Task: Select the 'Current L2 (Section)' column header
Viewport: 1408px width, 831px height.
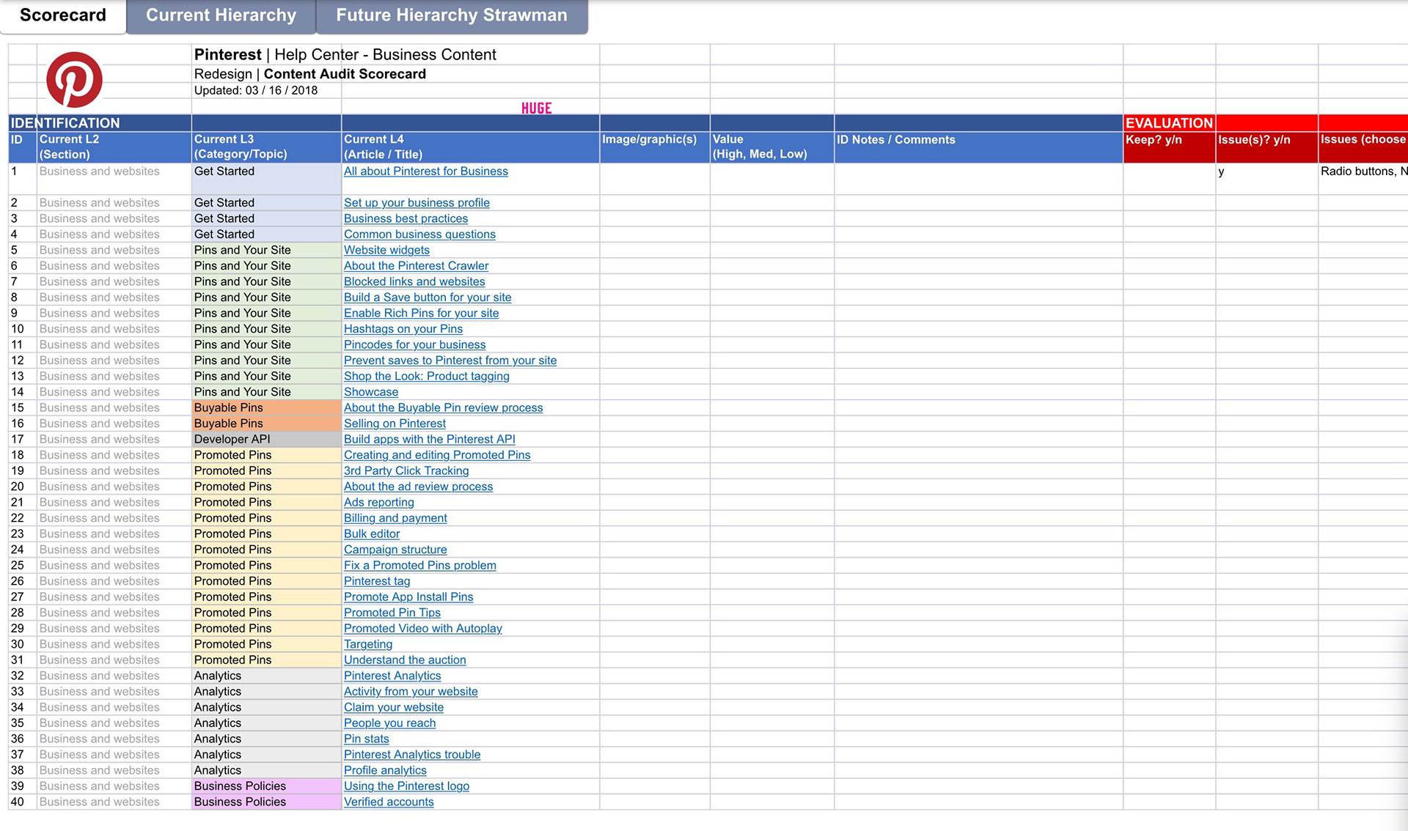Action: click(x=114, y=147)
